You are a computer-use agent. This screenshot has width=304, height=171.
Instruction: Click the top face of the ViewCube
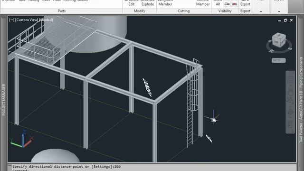pos(279,36)
